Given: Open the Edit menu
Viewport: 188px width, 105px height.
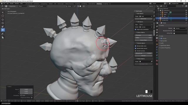Looking at the screenshot, I should click(8, 3).
